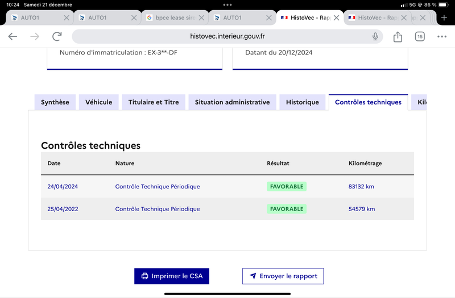Image resolution: width=455 pixels, height=298 pixels.
Task: Click the Résultat column header
Action: click(278, 163)
